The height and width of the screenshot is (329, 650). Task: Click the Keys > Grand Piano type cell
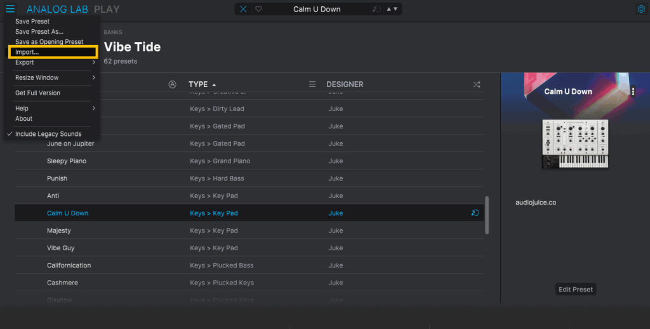(220, 161)
